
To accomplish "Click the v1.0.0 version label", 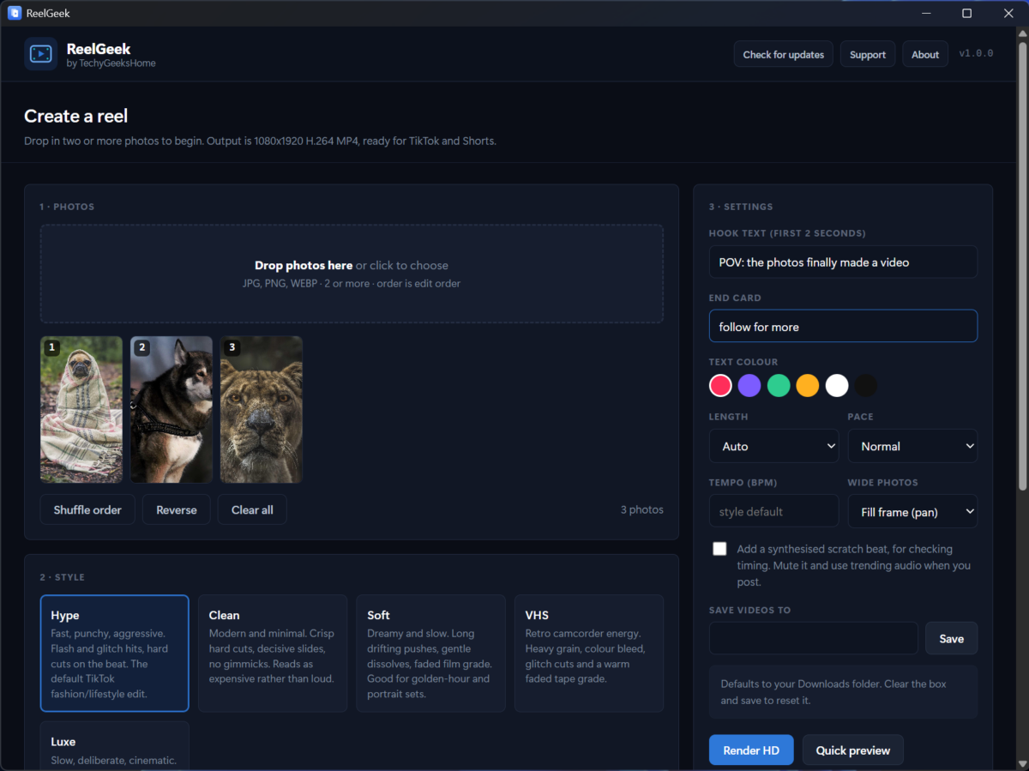I will coord(976,53).
